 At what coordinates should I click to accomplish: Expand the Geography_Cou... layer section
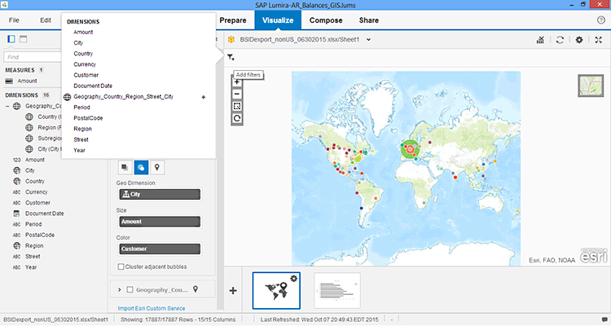pos(120,289)
